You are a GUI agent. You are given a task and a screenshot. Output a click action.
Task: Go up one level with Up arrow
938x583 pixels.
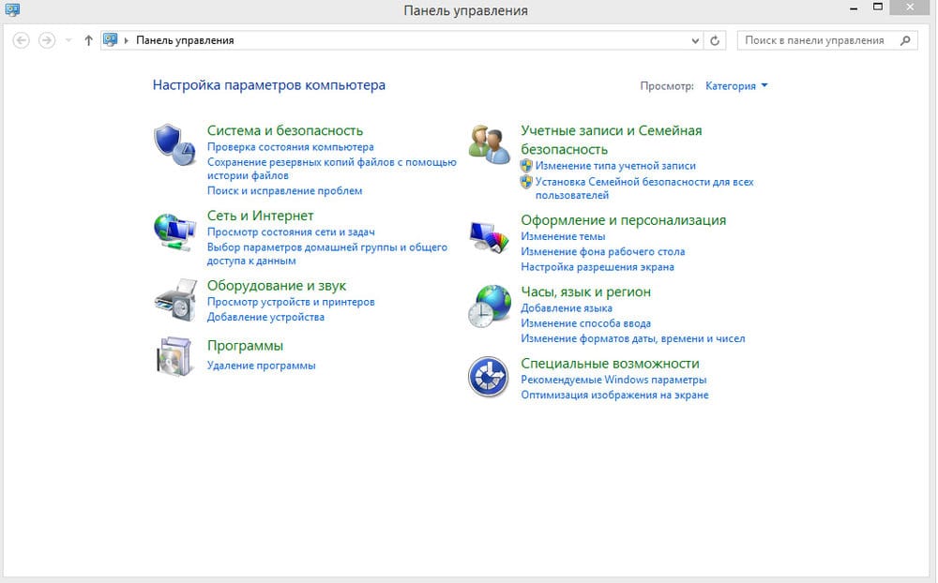click(x=88, y=40)
